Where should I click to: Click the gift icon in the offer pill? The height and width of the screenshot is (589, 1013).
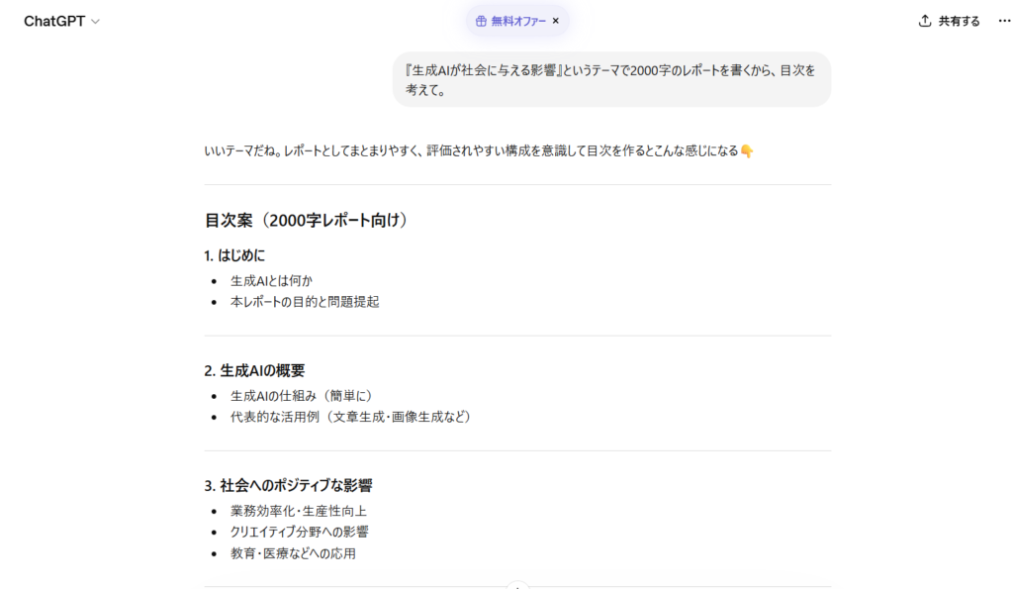coord(481,21)
